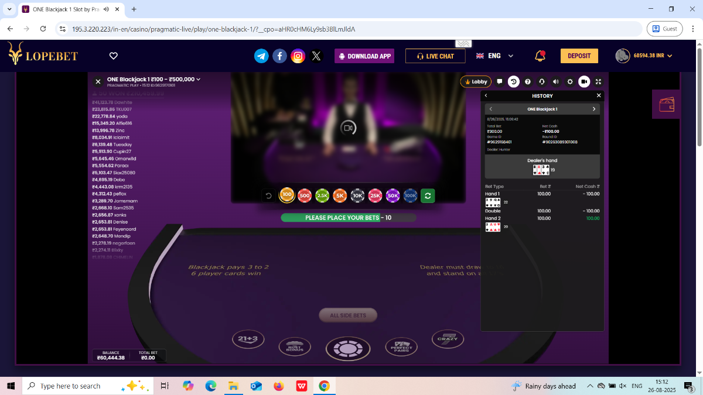Open the game chat bubble icon
This screenshot has height=395, width=703.
tap(500, 82)
